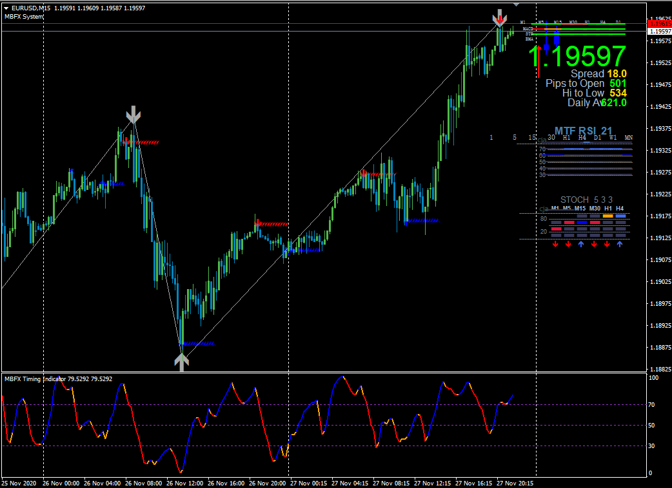Click the small red sell arrow near 26 Nov 20:00
This screenshot has height=488, width=672.
pos(257,222)
